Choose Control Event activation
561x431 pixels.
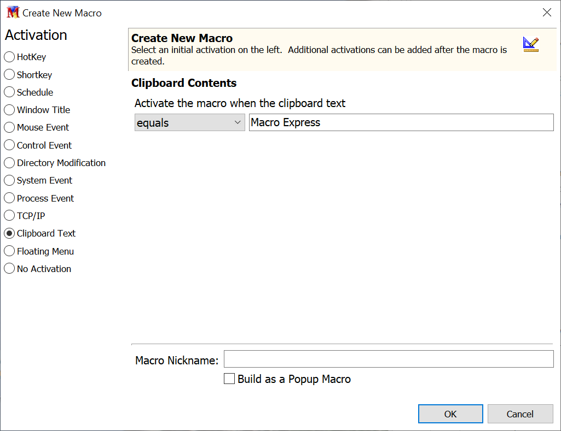(9, 145)
